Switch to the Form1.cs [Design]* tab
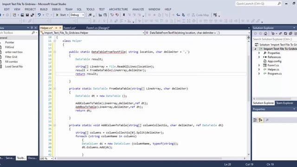The width and height of the screenshot is (297, 167). (98, 28)
